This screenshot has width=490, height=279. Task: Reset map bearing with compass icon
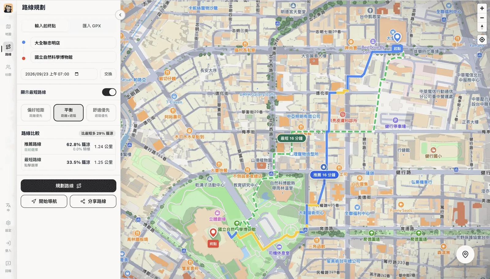point(482,27)
